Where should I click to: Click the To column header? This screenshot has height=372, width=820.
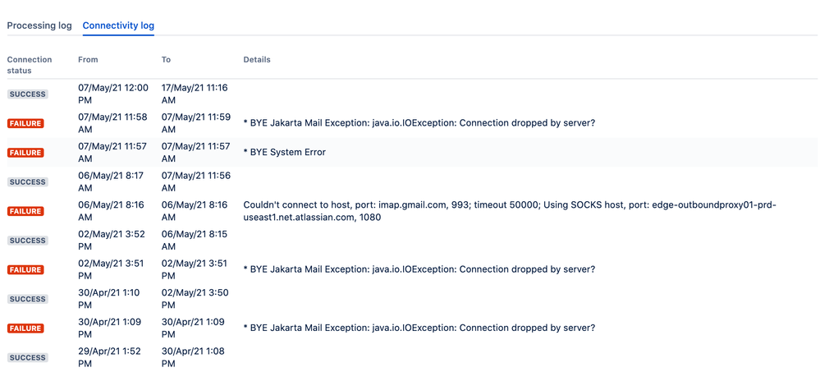[x=166, y=60]
